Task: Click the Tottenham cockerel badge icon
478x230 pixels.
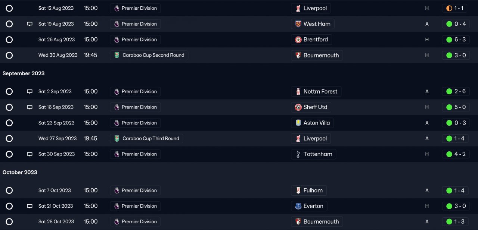Action: (x=298, y=154)
